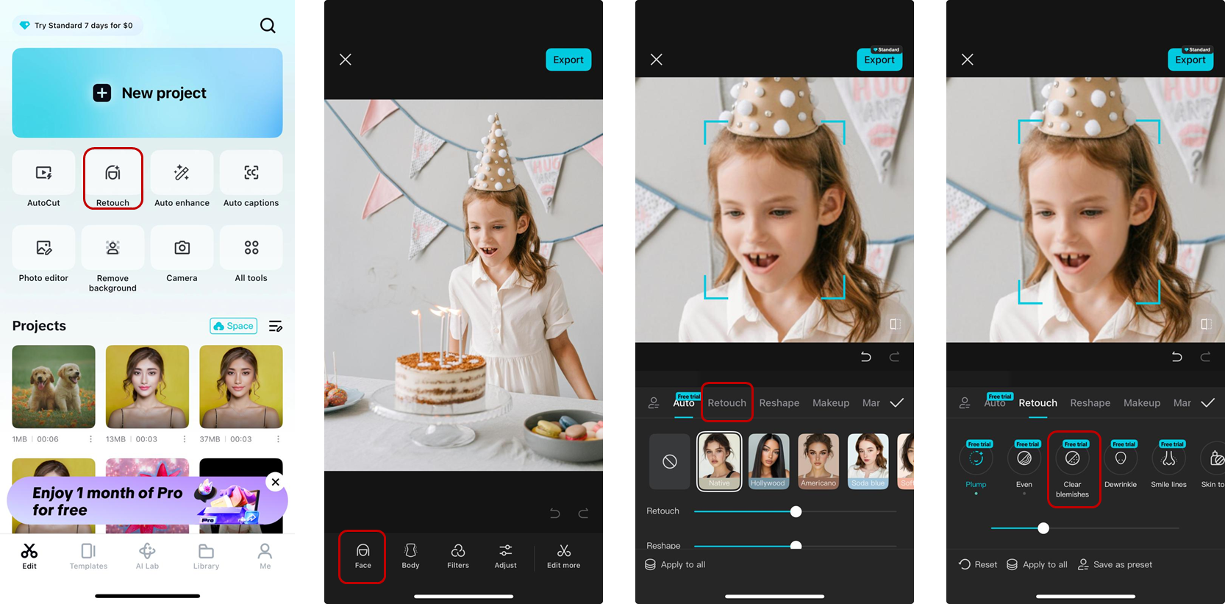1225x604 pixels.
Task: Toggle before/after compare in the presets screen
Action: 895,324
